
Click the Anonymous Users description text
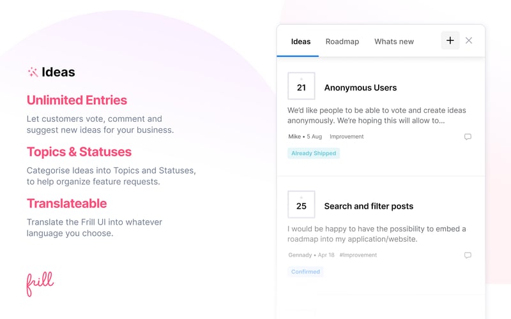click(376, 115)
